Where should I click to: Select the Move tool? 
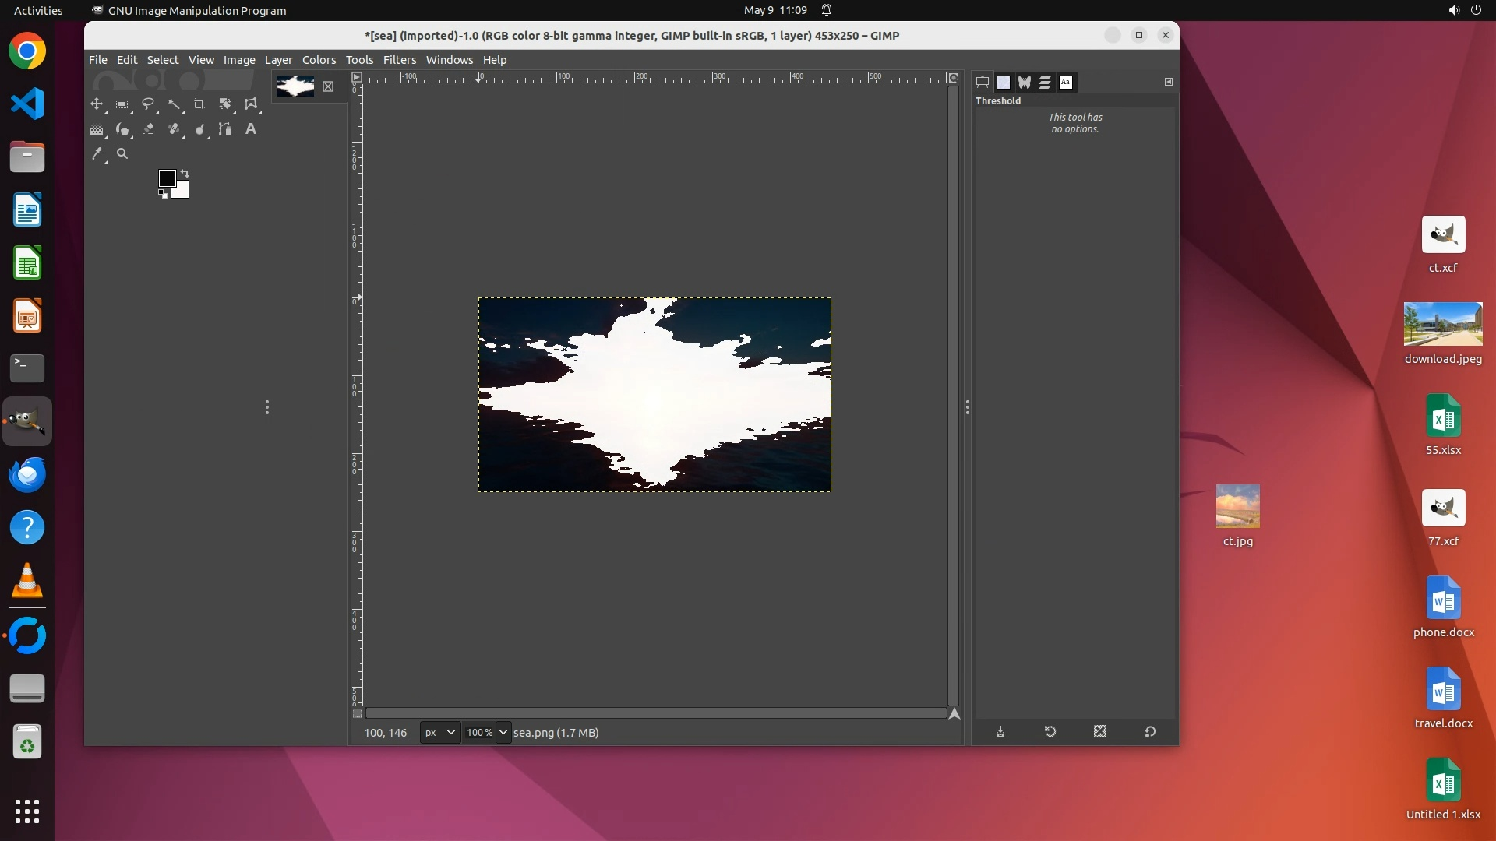97,104
